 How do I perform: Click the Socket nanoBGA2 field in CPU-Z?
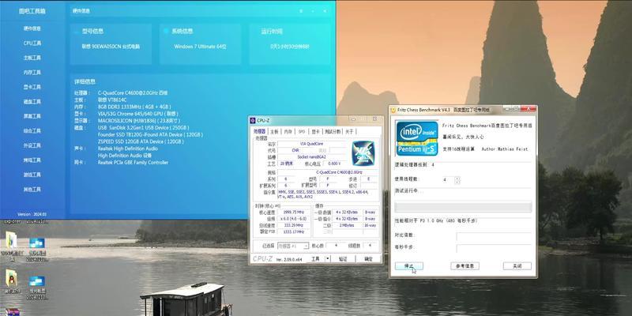(x=311, y=156)
